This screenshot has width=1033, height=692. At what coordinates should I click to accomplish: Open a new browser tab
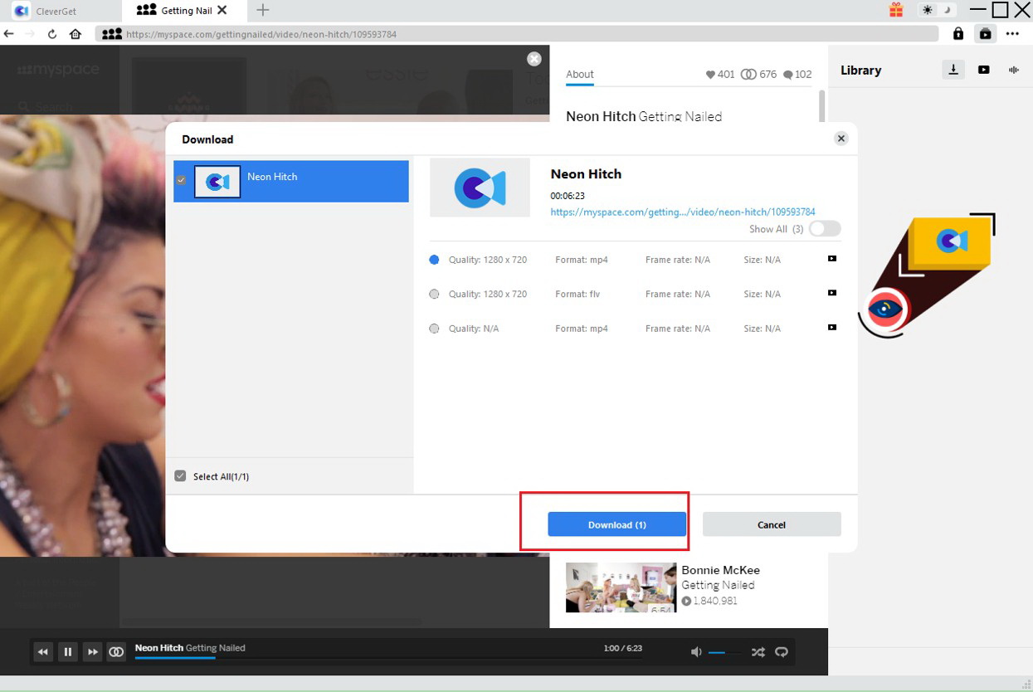[x=262, y=12]
